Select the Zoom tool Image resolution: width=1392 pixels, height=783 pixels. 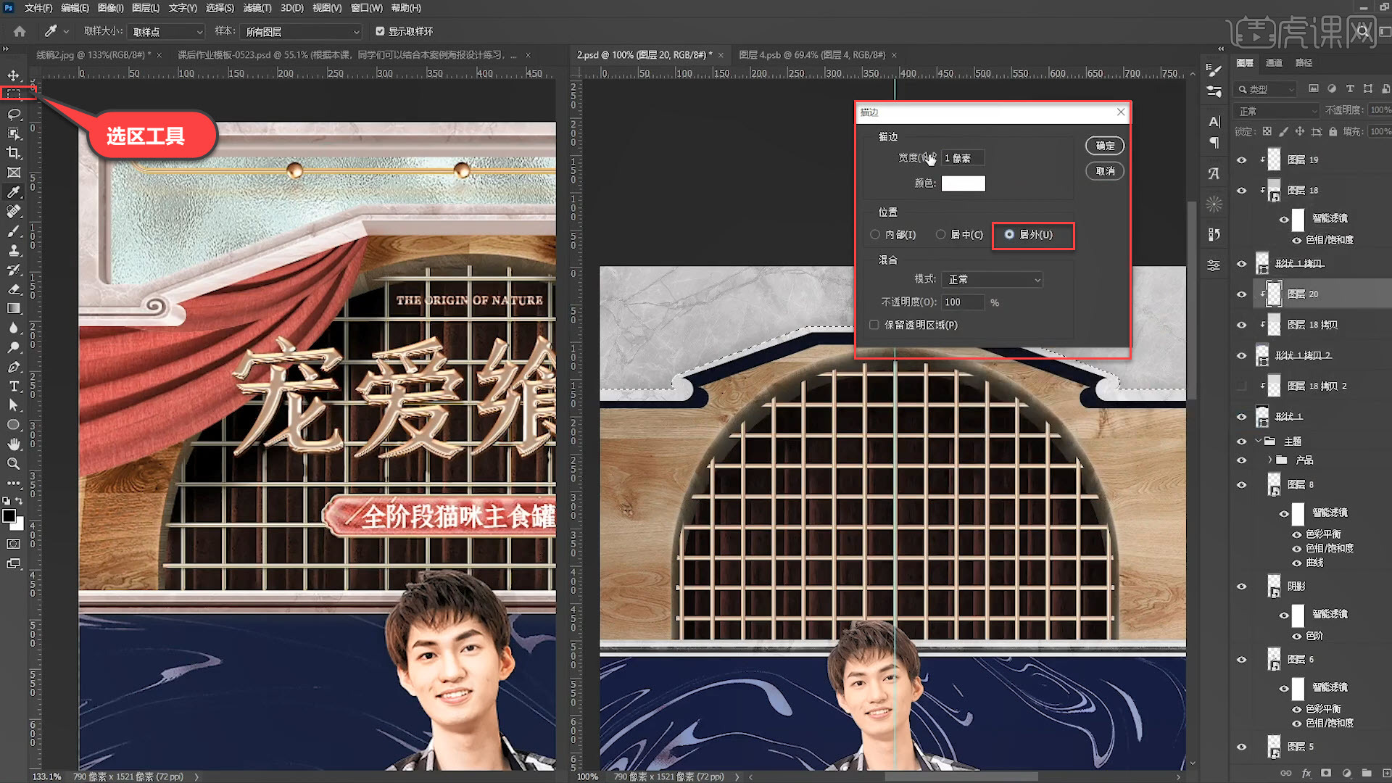14,464
